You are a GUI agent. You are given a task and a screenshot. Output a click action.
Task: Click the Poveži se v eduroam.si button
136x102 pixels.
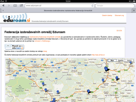pyautogui.click(x=14, y=47)
